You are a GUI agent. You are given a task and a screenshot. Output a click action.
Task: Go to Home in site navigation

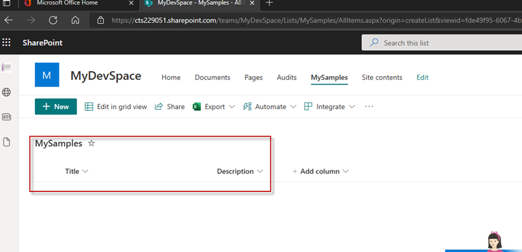coord(171,77)
